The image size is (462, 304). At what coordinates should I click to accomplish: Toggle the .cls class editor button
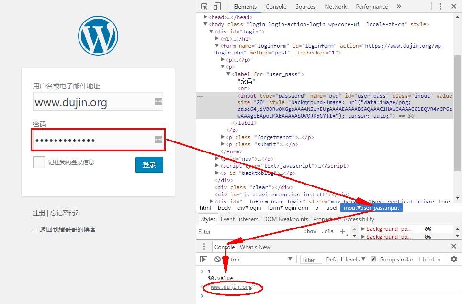[327, 232]
